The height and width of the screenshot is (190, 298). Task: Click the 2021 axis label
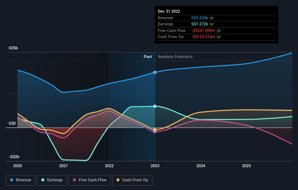click(63, 166)
